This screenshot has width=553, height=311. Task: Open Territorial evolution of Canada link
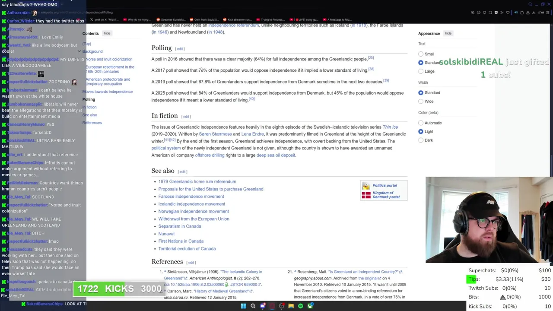[x=187, y=249]
